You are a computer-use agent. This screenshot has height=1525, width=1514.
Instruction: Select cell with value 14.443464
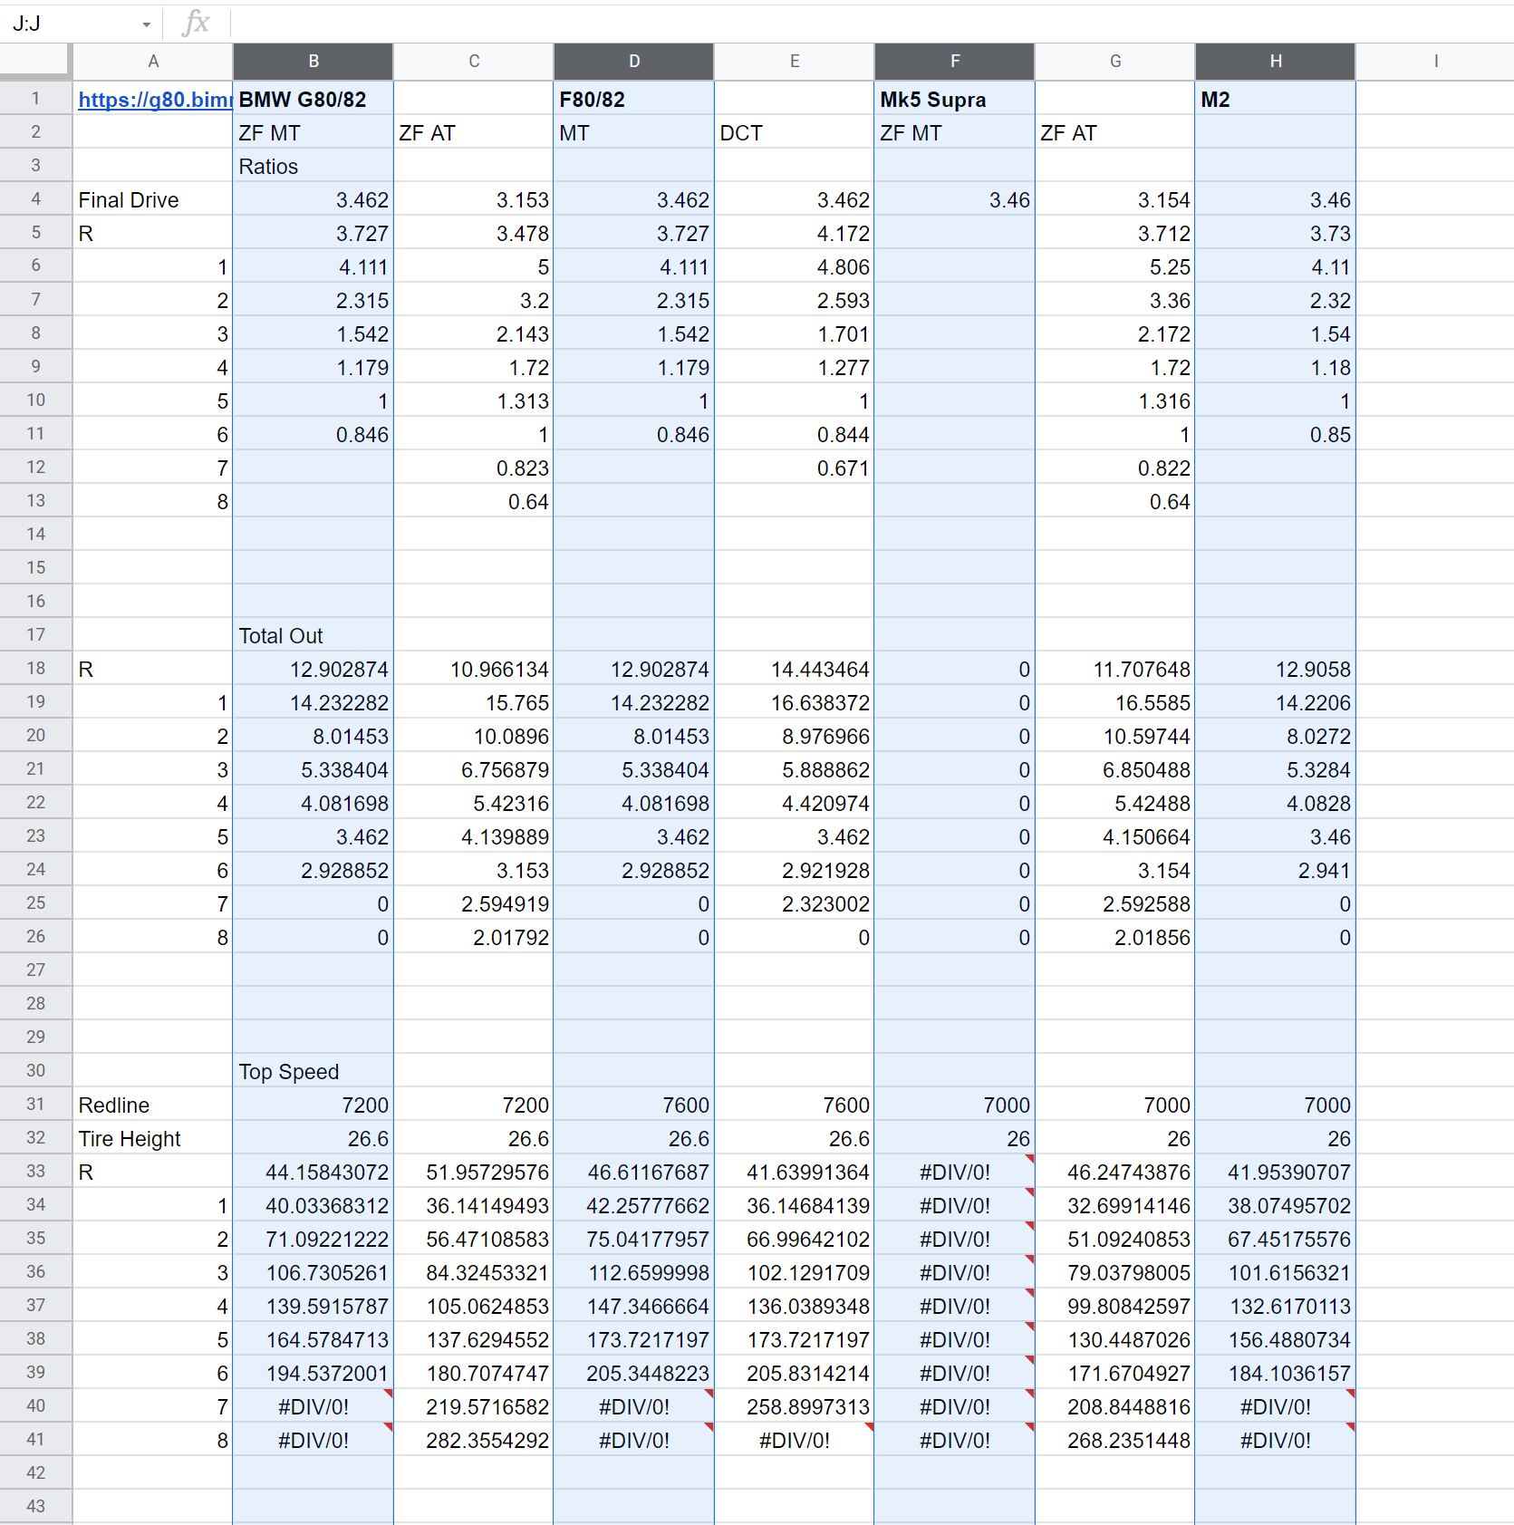pos(795,669)
